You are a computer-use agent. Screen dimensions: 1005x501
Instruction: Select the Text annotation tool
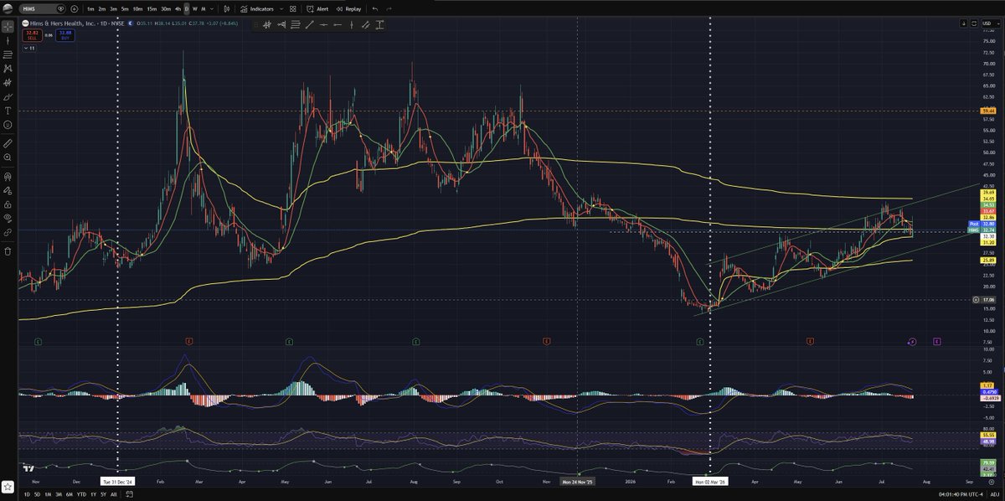pos(7,111)
